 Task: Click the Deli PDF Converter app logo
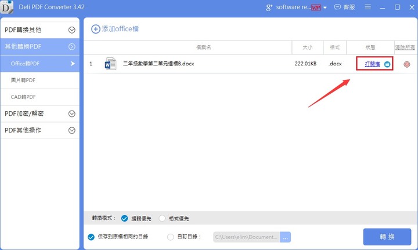click(x=6, y=7)
